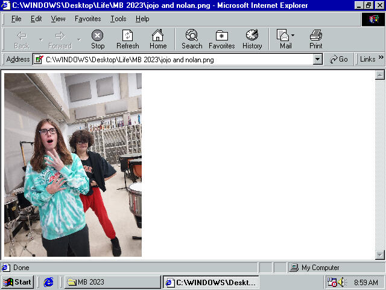Open the Search pane

[x=192, y=39]
